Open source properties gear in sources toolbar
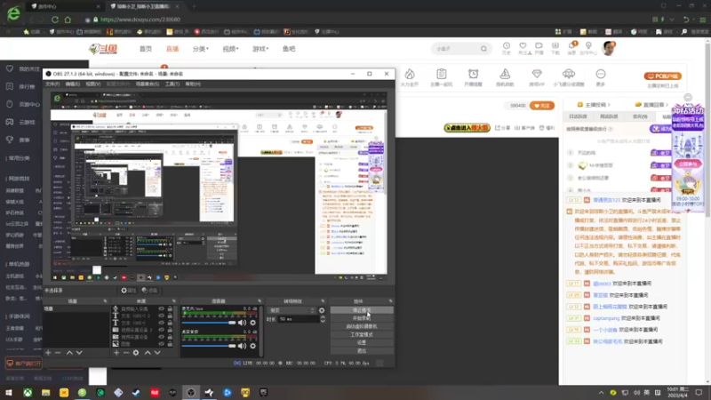The height and width of the screenshot is (400, 711). (x=136, y=353)
